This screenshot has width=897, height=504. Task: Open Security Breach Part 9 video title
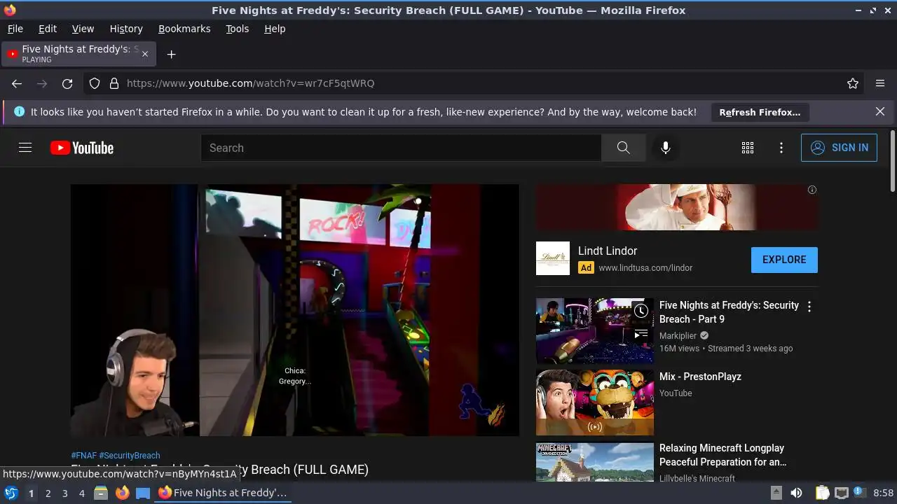[x=729, y=312]
